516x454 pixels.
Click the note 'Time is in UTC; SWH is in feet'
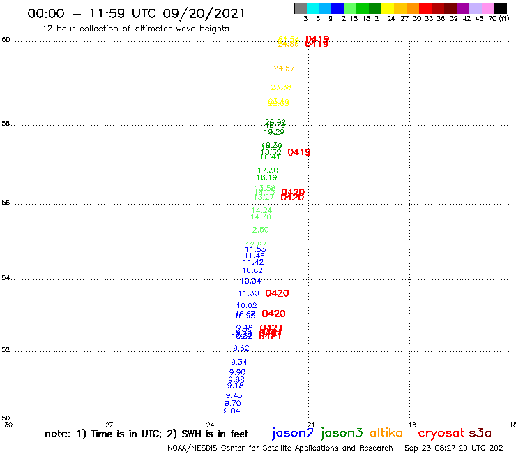(146, 434)
